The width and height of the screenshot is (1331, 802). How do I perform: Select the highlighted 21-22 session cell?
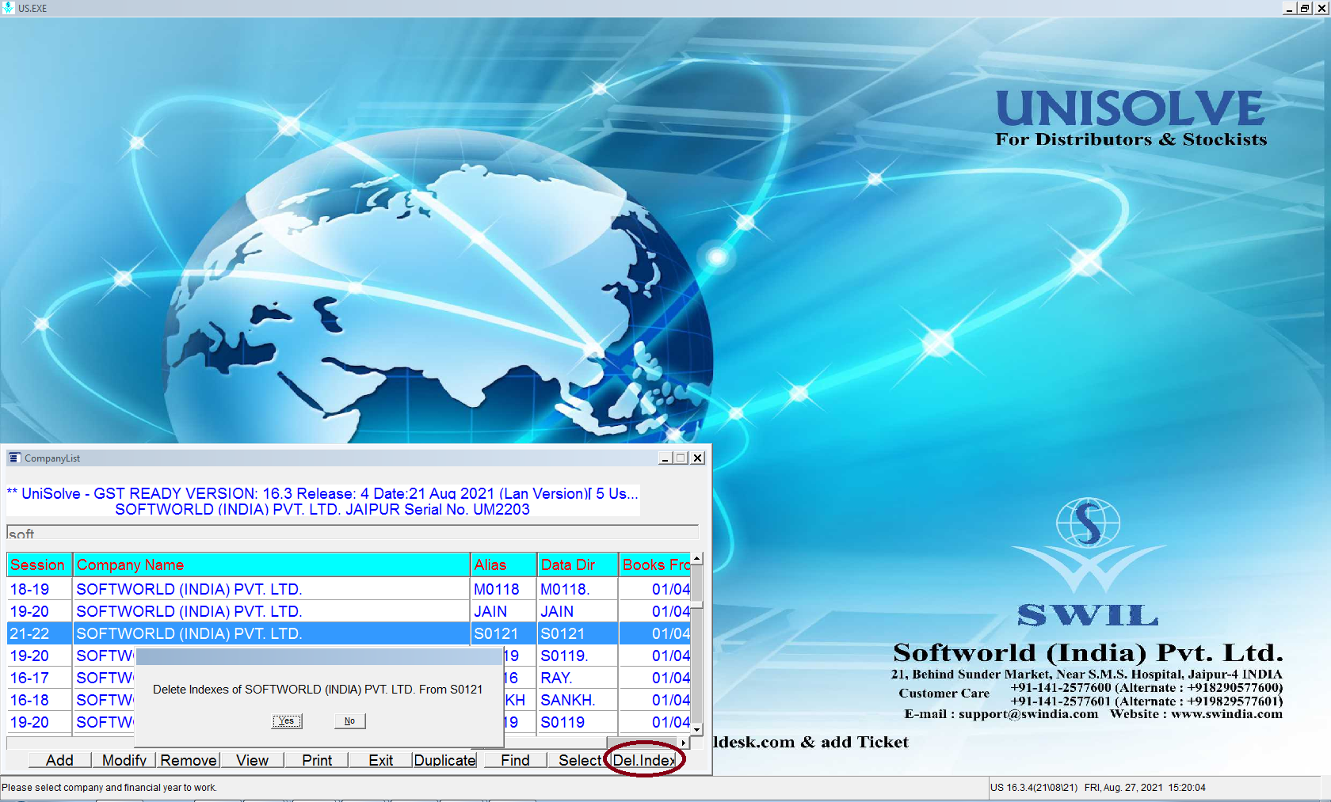[x=40, y=633]
